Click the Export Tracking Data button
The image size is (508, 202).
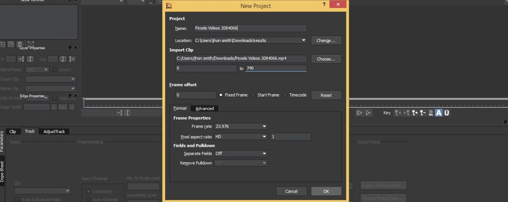click(x=383, y=185)
